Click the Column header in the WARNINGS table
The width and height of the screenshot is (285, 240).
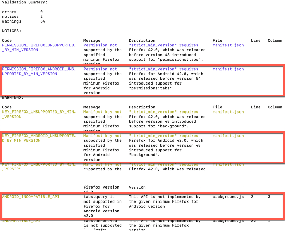[274, 107]
